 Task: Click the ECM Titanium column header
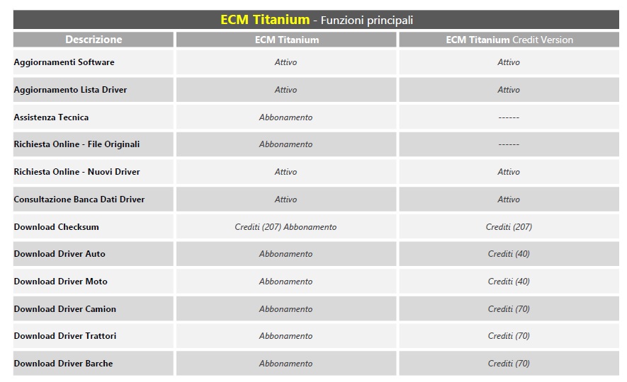pos(286,40)
